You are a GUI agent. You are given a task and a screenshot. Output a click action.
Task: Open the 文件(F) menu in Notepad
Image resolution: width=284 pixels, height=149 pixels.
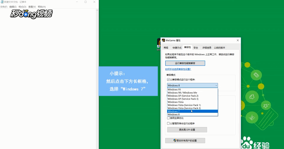point(4,7)
